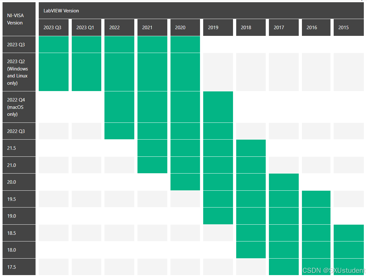The image size is (367, 277).
Task: Select the "2016" LabVIEW column header
Action: (x=316, y=27)
